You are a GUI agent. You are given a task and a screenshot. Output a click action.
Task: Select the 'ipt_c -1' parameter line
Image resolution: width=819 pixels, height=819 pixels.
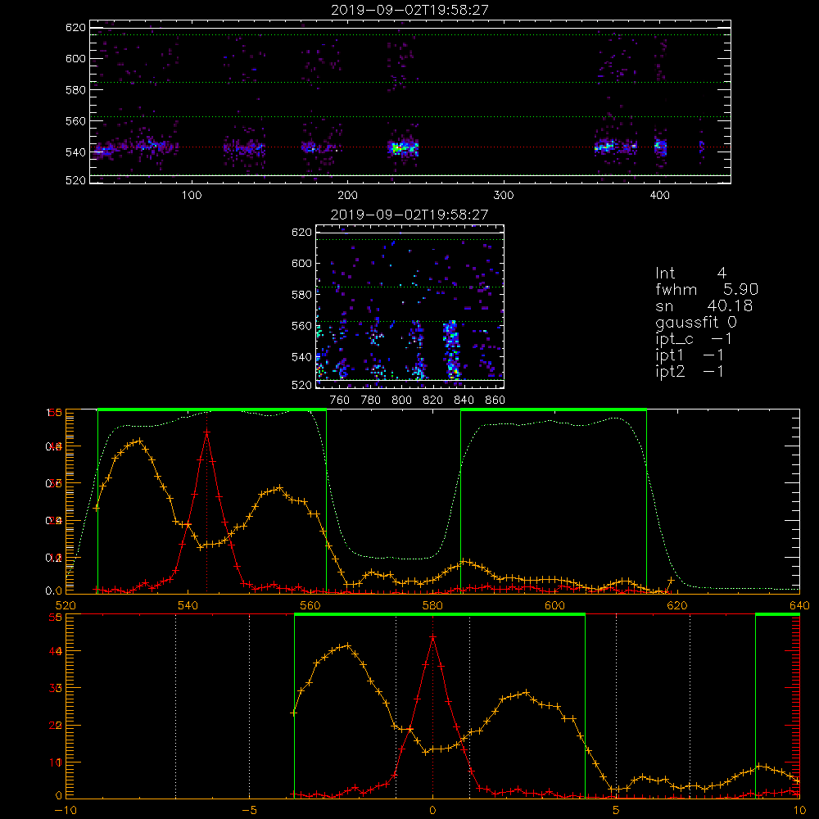[x=694, y=339]
